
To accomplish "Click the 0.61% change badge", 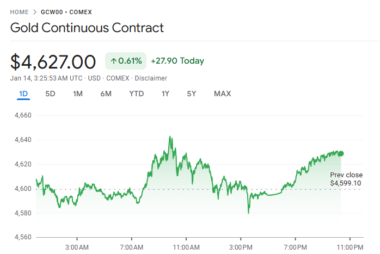I will 125,61.
